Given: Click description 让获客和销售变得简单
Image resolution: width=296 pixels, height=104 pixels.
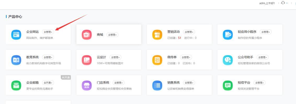Looking at the screenshot, I should coord(181,89).
